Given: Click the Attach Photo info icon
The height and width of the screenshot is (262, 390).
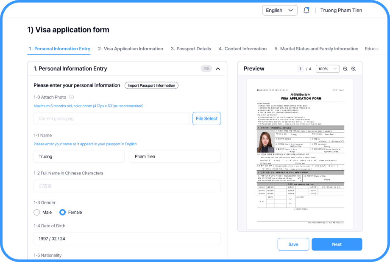Looking at the screenshot, I should (72, 97).
